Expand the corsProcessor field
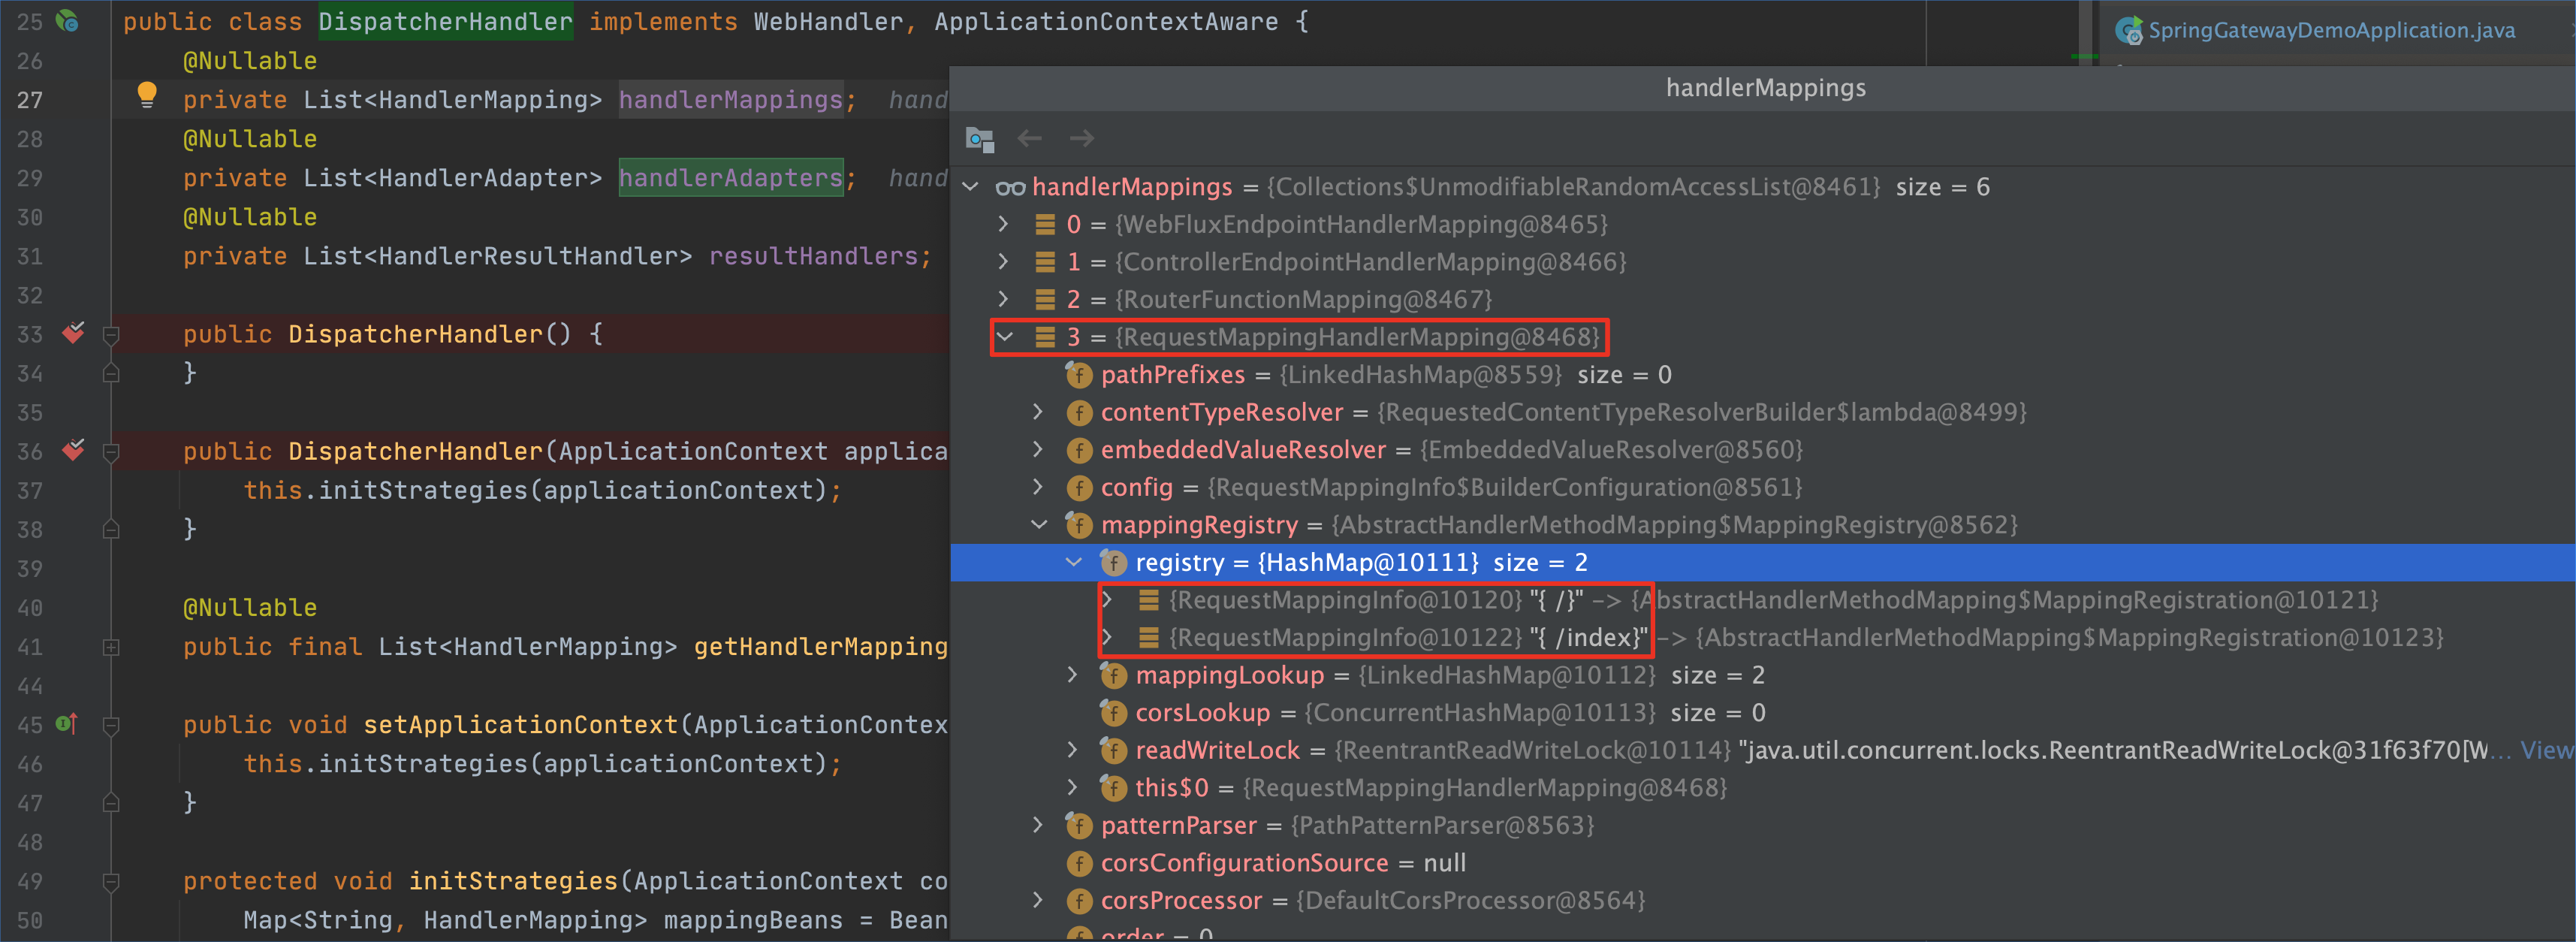 coord(1038,901)
